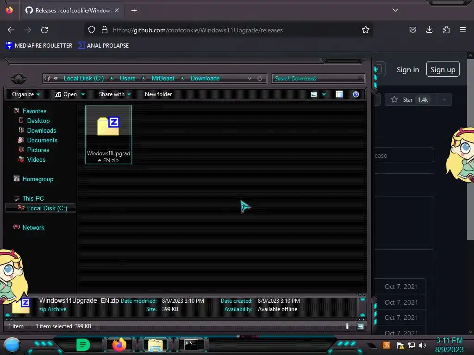Click the tracking protection shield icon

point(92,30)
